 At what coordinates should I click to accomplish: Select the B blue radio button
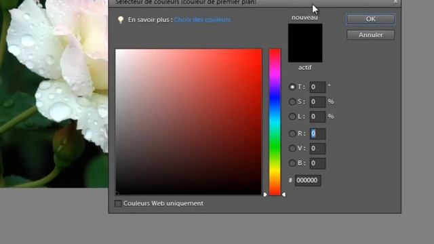point(292,163)
